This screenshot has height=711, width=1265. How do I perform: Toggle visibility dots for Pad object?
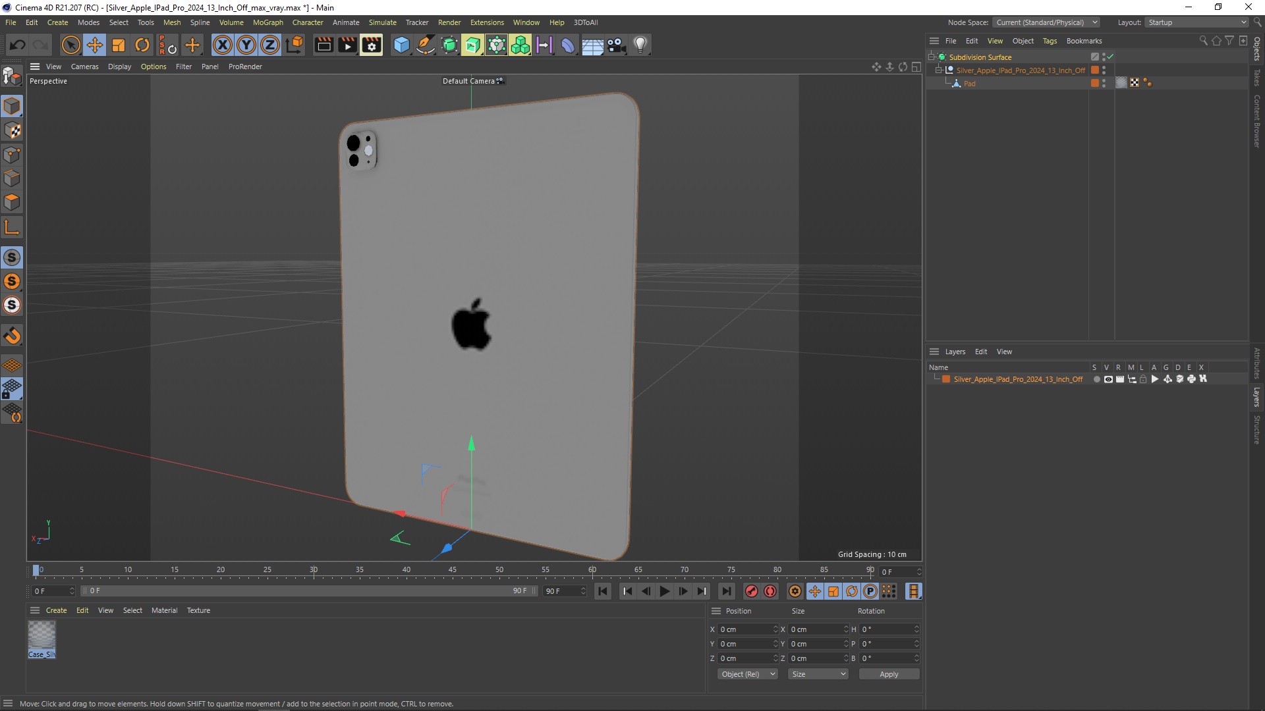(1104, 83)
